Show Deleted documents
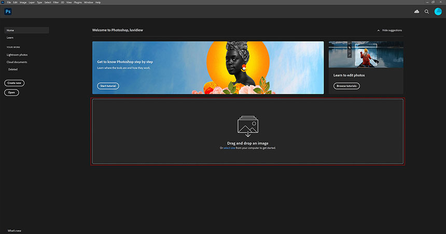Screen dimensions: 446x234 [13, 69]
